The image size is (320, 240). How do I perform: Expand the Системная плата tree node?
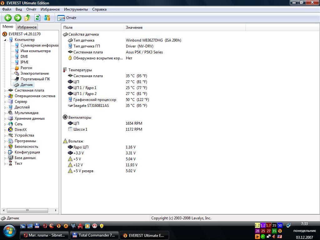click(x=5, y=90)
